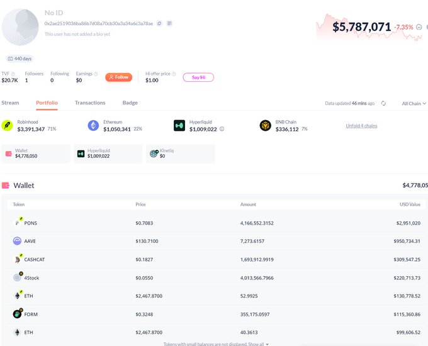Click the PONS token icon
This screenshot has height=346, width=428.
click(x=18, y=223)
